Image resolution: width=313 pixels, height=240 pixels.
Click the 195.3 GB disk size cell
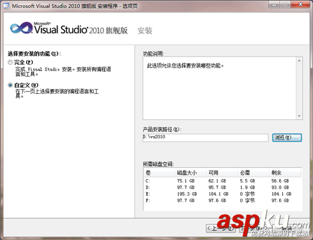tap(187, 194)
